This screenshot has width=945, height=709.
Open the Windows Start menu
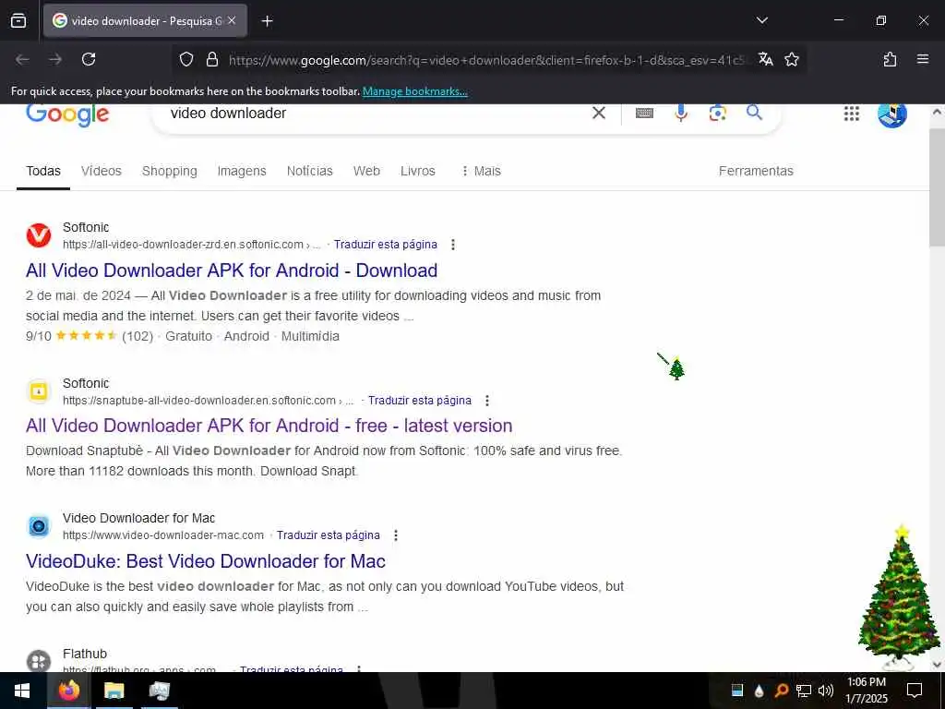(x=22, y=691)
